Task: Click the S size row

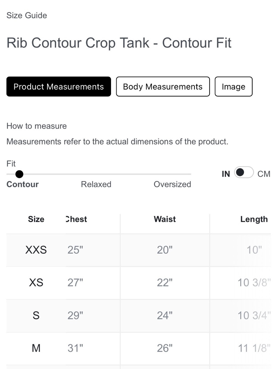Action: pyautogui.click(x=138, y=316)
